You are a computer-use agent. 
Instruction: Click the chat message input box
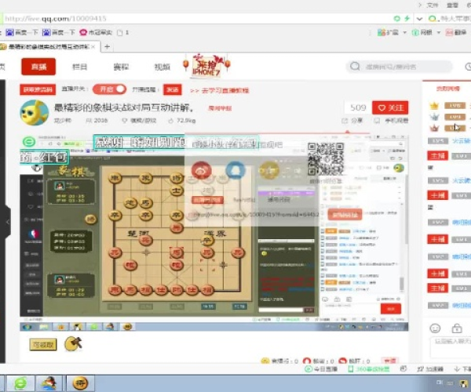point(451,347)
